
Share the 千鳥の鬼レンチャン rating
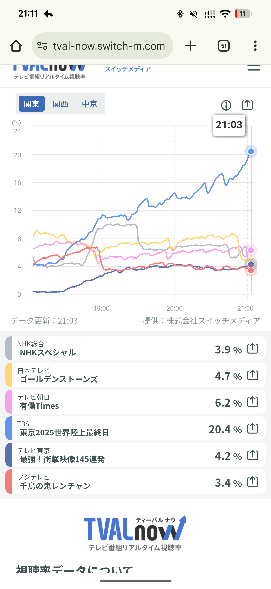pos(253,482)
